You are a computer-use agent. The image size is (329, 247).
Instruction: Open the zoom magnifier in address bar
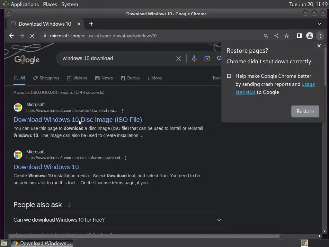coord(266,36)
